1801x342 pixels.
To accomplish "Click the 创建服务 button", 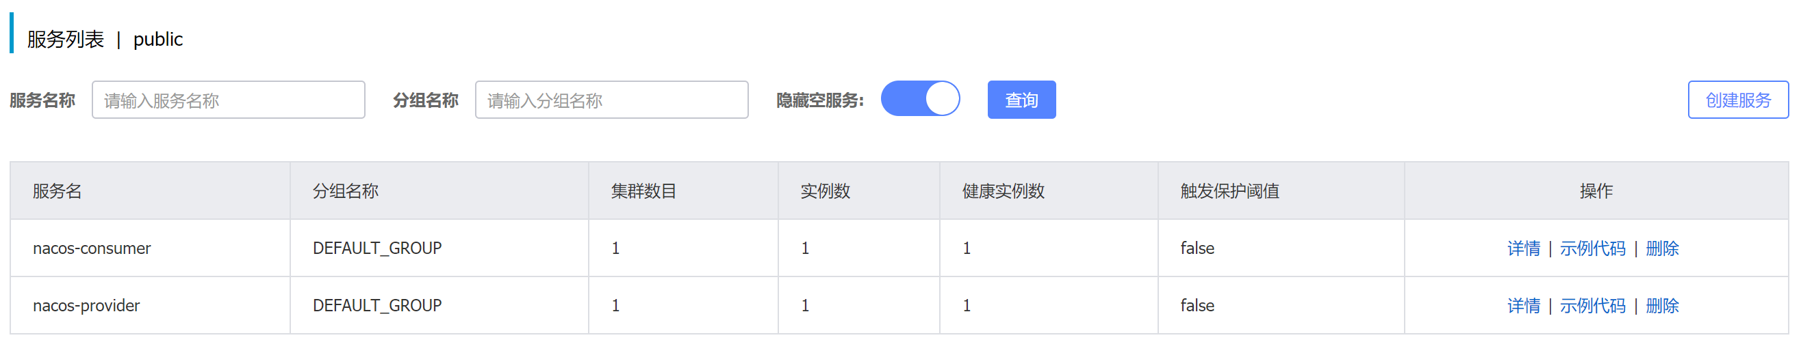I will (1738, 100).
